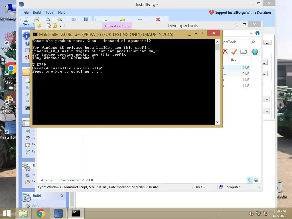Click the New project icon in InstallForge toolbar
The image size is (292, 219).
(x=26, y=19)
